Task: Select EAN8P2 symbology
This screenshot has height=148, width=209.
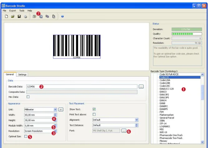Action: (x=164, y=106)
